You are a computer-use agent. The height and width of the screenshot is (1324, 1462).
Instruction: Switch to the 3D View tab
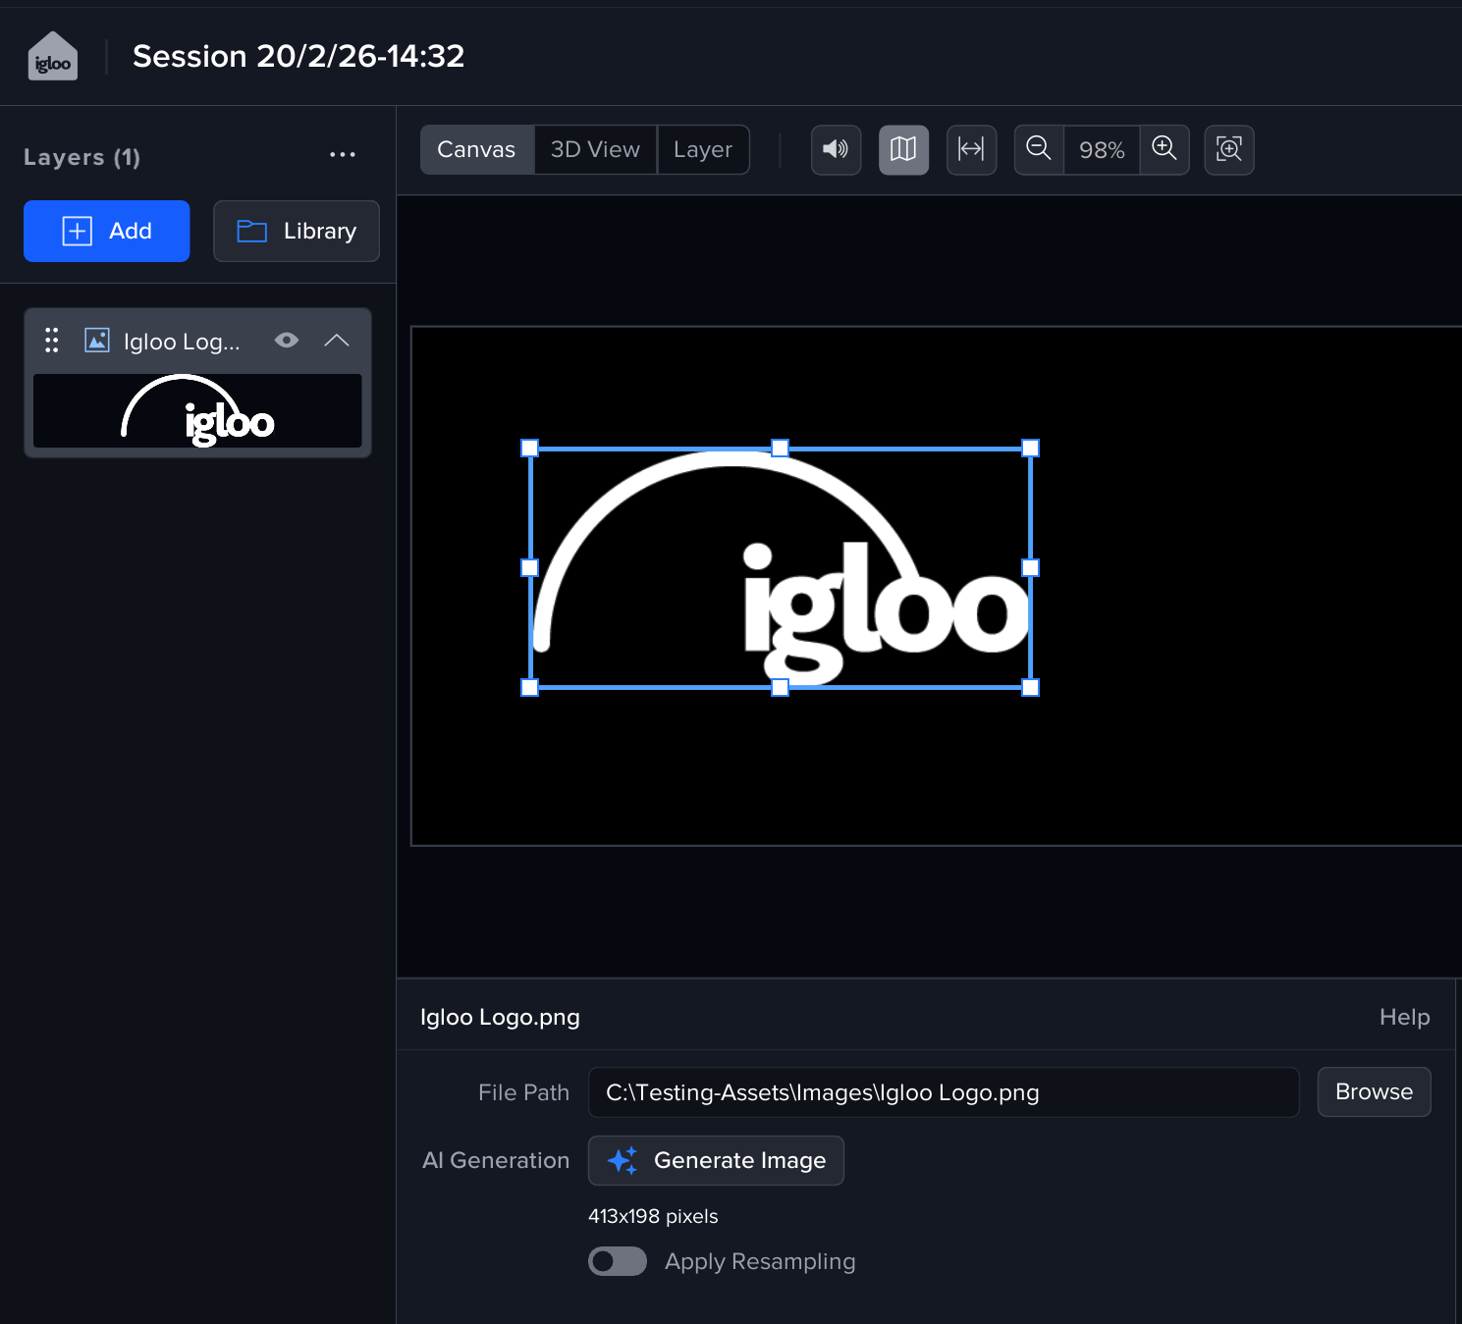(595, 149)
